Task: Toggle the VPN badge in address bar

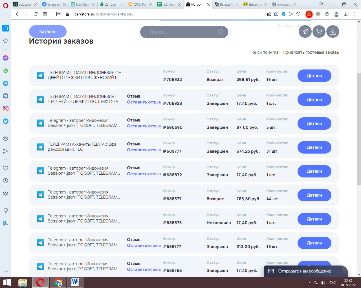Action: (x=60, y=14)
